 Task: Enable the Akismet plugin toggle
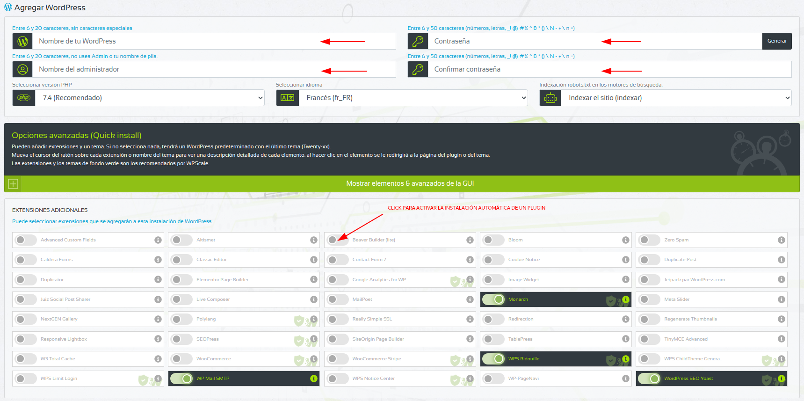181,240
